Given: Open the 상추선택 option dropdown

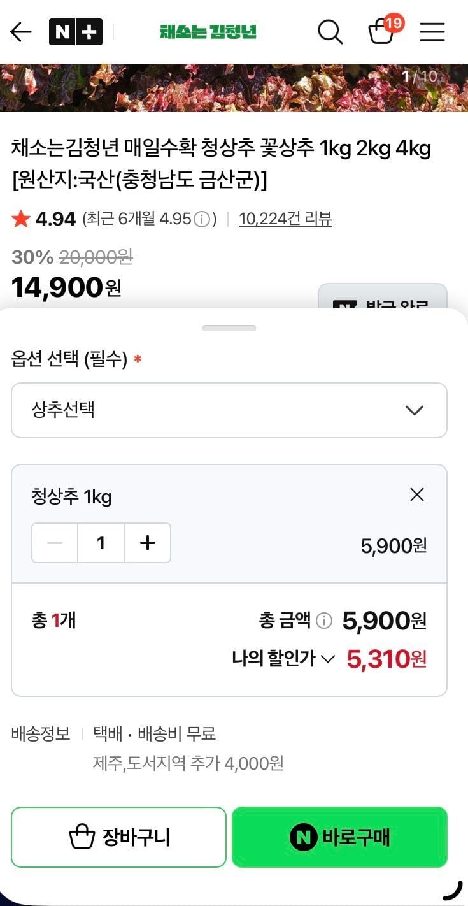Looking at the screenshot, I should point(229,410).
